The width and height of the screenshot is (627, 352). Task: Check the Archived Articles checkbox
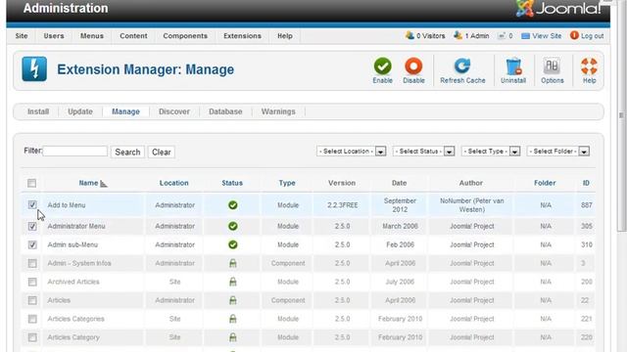pos(32,282)
